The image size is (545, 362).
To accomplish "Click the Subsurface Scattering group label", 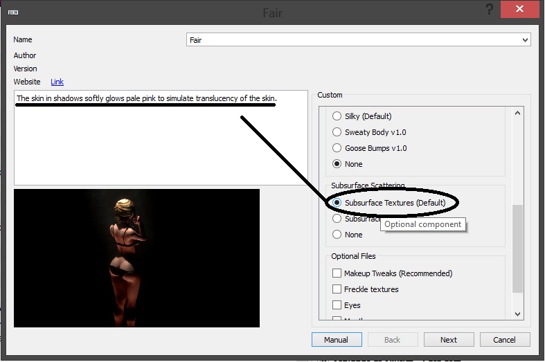I will (368, 185).
